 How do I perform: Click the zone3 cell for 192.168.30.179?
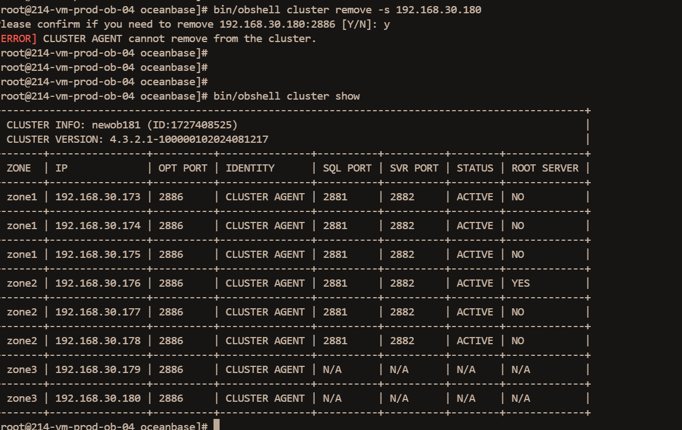(22, 369)
